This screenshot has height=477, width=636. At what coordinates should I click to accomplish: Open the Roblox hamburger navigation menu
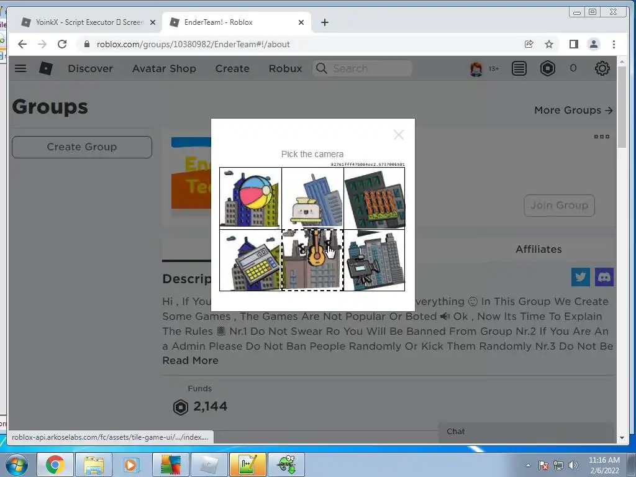click(20, 68)
